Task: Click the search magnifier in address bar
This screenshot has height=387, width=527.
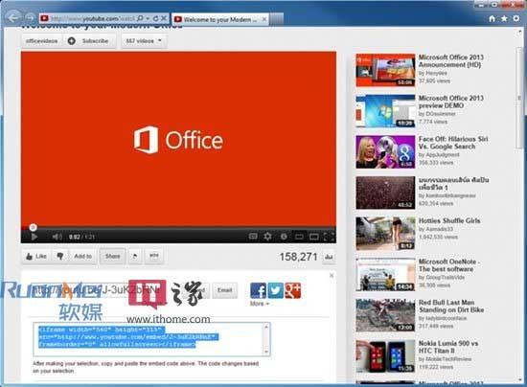Action: (x=140, y=18)
